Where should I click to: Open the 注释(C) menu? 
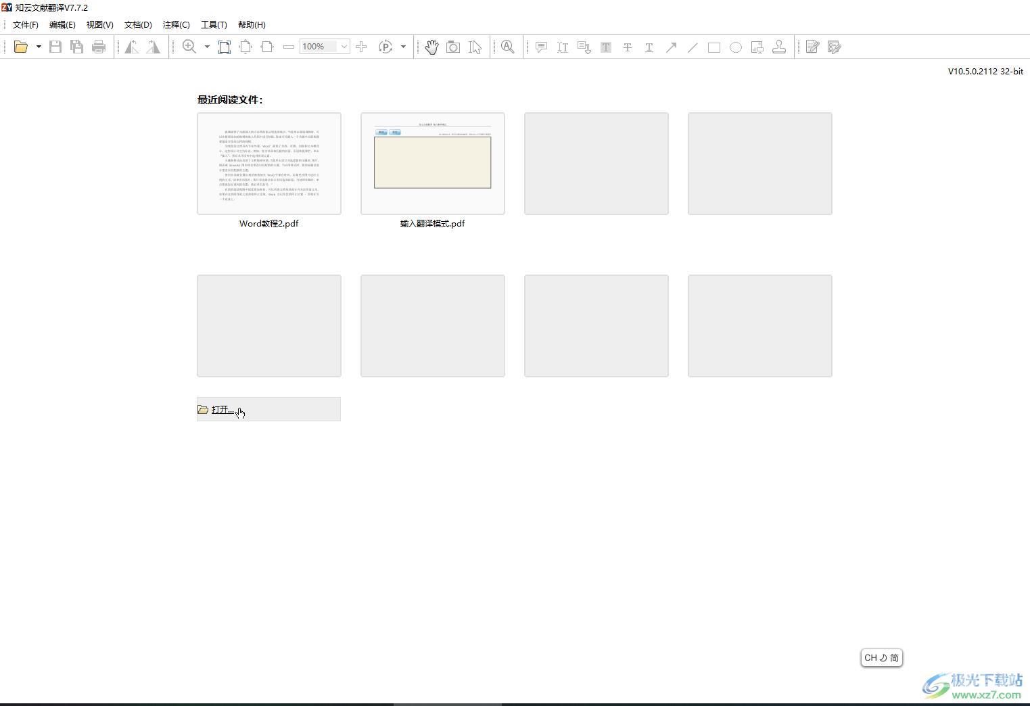tap(177, 24)
